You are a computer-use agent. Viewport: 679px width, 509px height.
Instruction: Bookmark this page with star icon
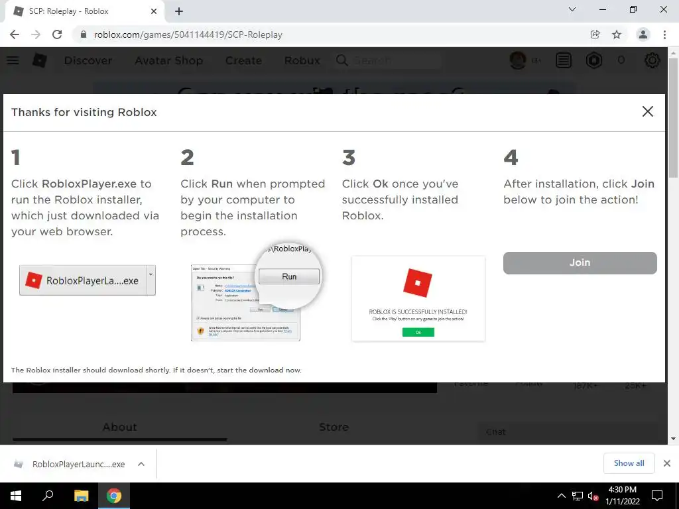pos(617,34)
